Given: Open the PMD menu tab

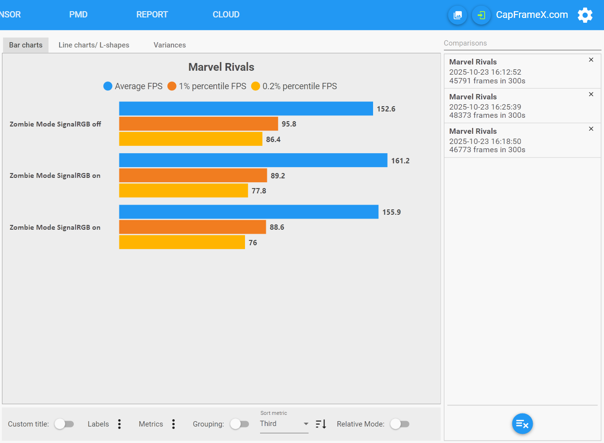Looking at the screenshot, I should [79, 15].
